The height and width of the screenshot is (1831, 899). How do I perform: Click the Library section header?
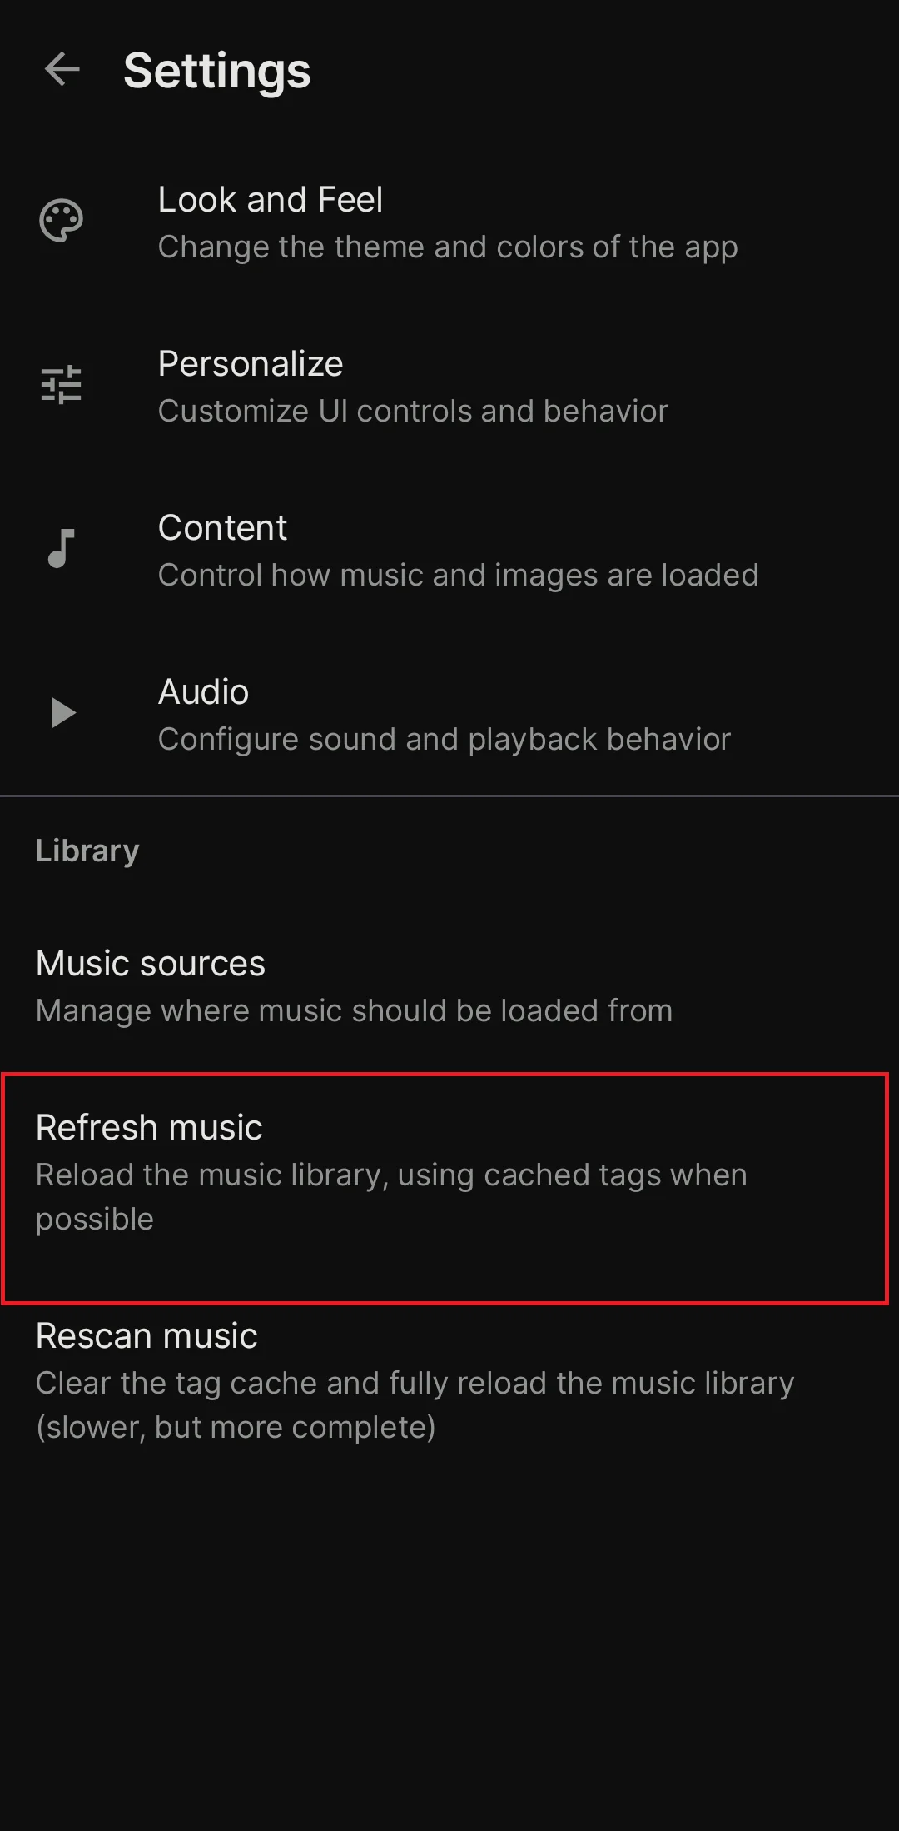[x=87, y=851]
